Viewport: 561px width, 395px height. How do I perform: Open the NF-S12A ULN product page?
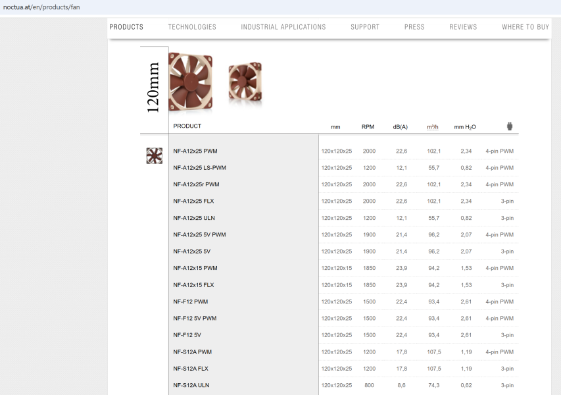[191, 385]
